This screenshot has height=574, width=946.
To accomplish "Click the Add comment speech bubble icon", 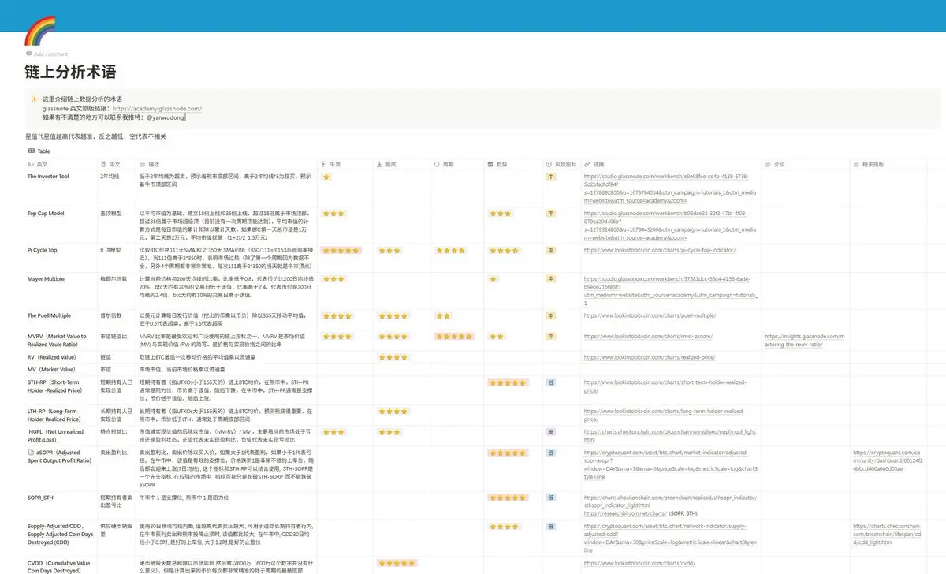I will tap(29, 54).
